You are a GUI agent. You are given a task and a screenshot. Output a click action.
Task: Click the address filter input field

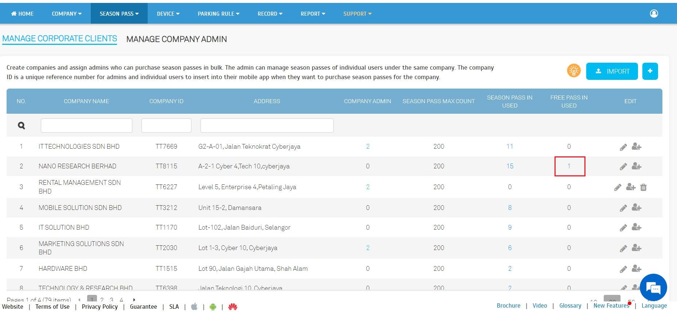click(x=266, y=125)
